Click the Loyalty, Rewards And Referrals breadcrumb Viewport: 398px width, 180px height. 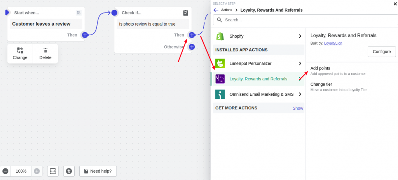(271, 10)
